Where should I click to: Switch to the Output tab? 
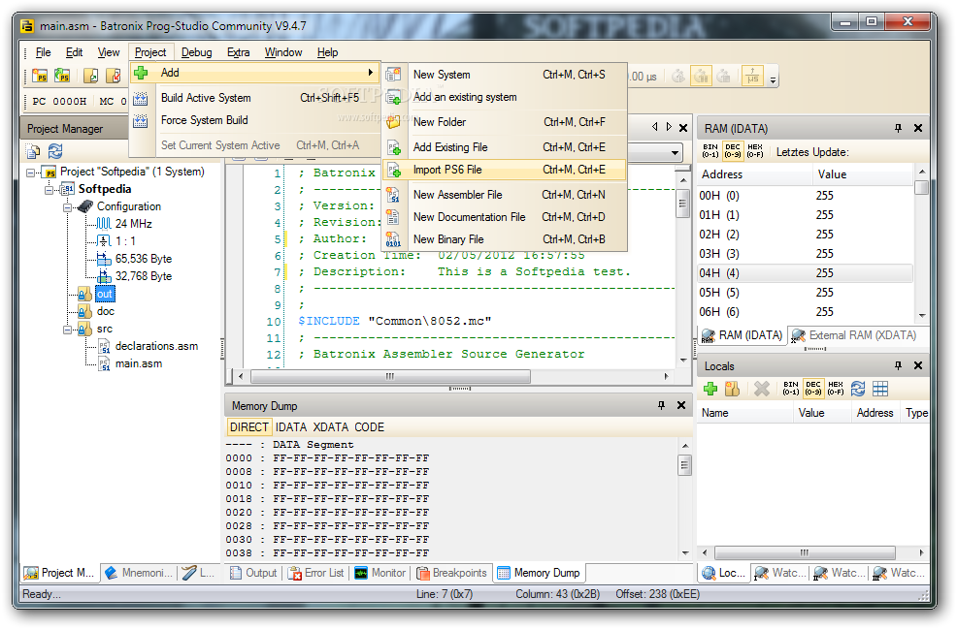(x=253, y=573)
